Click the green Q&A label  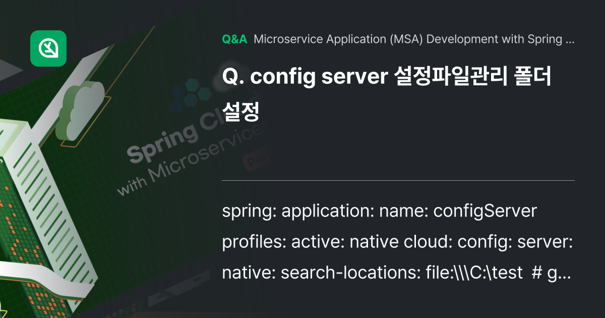(234, 39)
